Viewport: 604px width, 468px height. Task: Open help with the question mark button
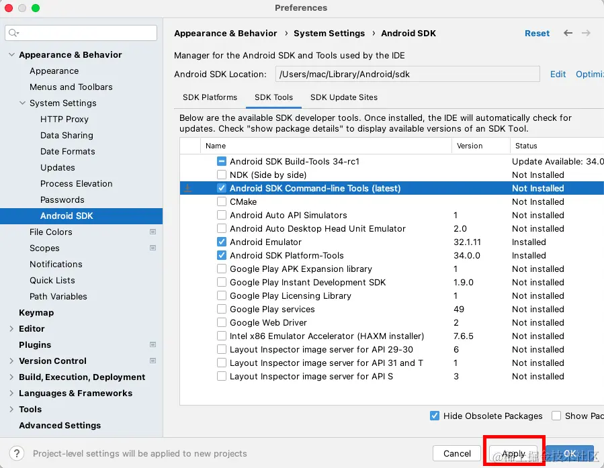click(x=18, y=454)
